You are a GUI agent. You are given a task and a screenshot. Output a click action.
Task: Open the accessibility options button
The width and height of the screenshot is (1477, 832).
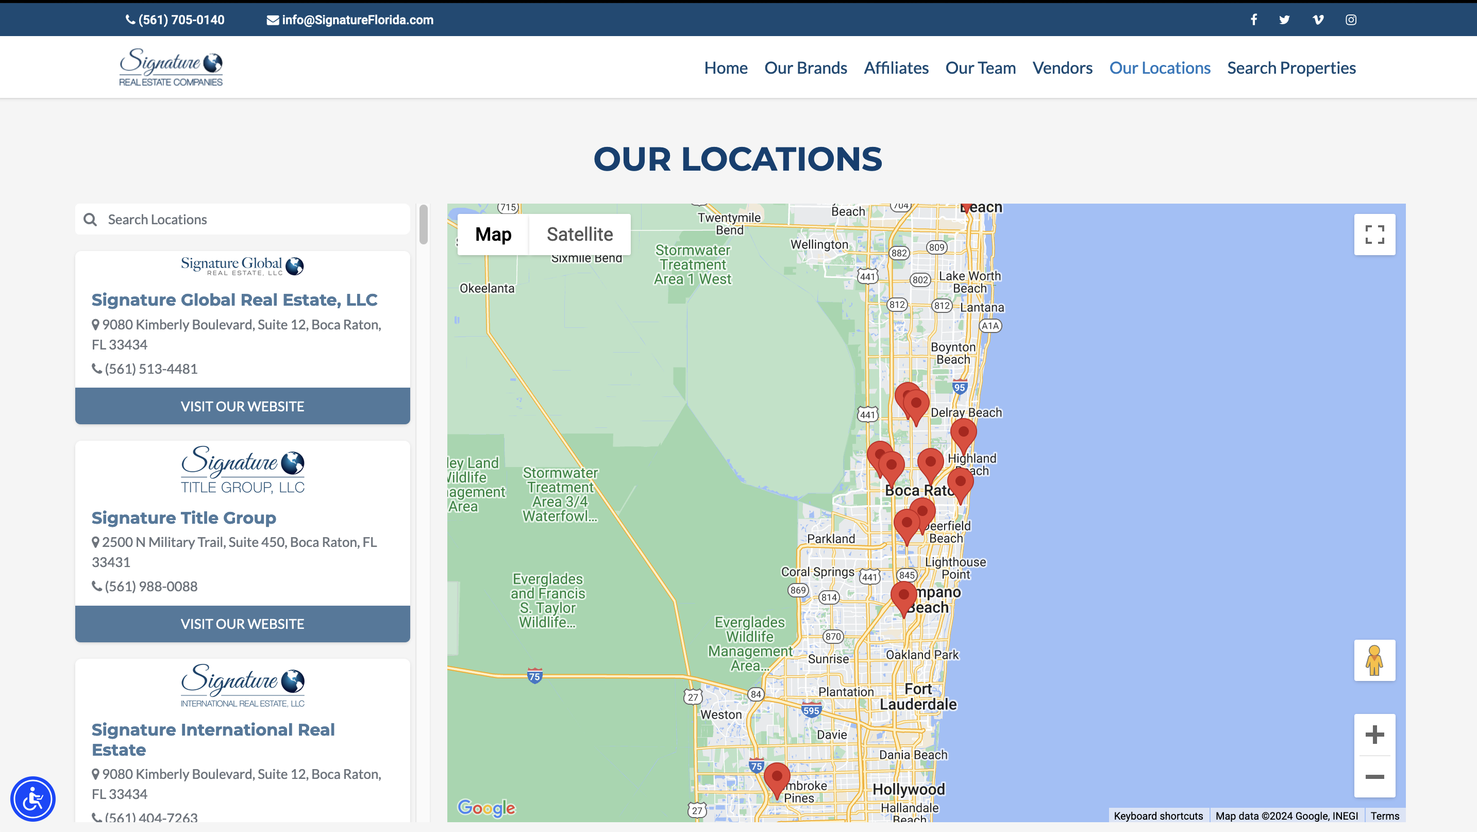coord(32,798)
